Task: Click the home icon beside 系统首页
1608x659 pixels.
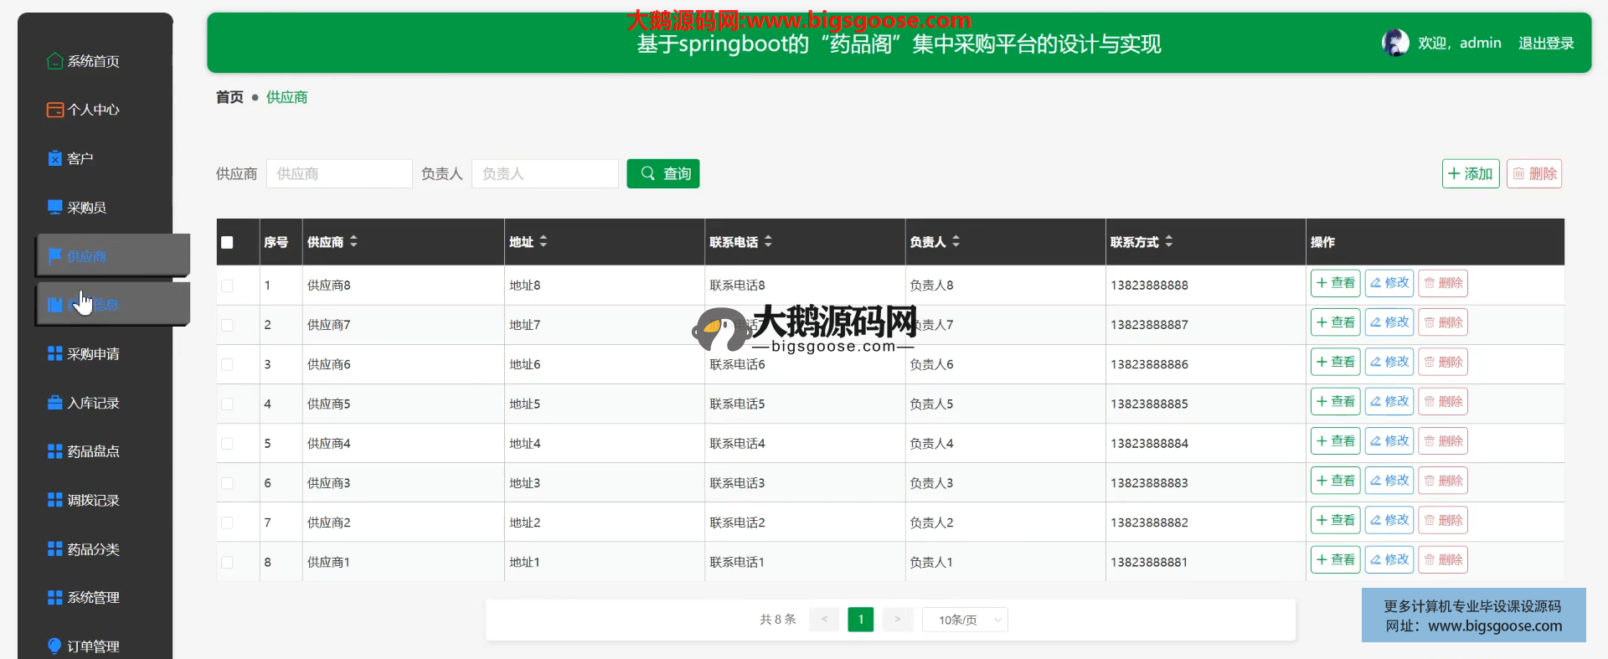Action: coord(54,61)
